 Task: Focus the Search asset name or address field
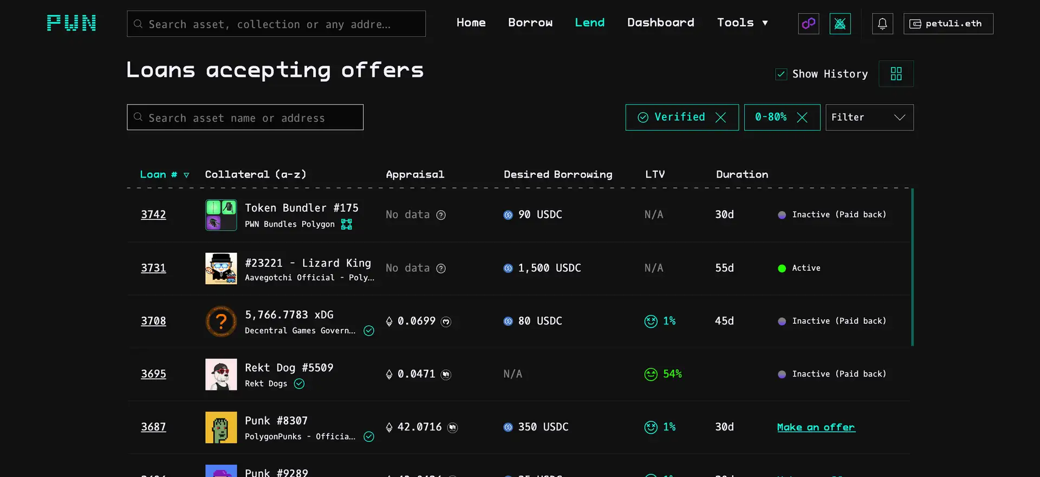tap(245, 117)
